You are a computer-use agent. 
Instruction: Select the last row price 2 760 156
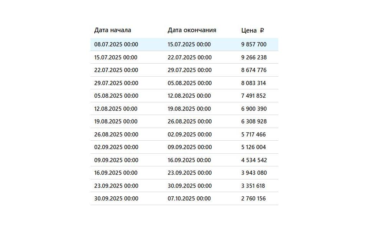[x=253, y=198]
